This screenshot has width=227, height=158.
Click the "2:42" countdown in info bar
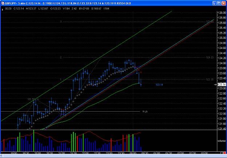(x=74, y=9)
